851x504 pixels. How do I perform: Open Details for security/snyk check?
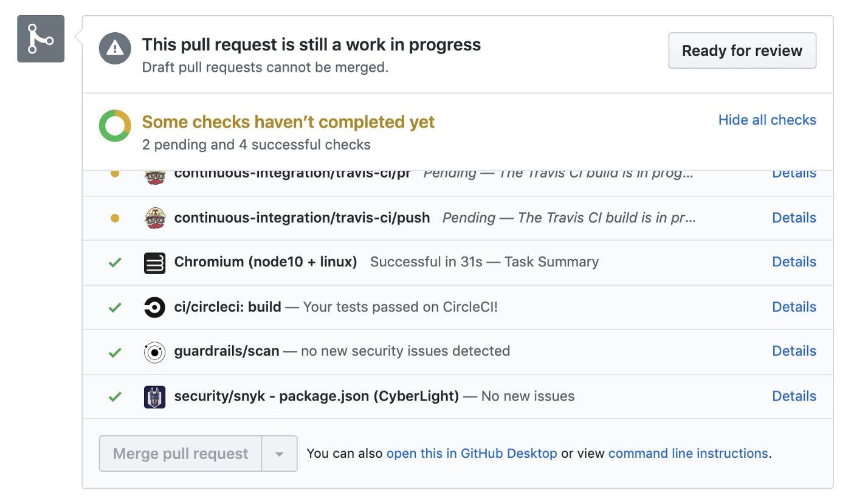794,396
